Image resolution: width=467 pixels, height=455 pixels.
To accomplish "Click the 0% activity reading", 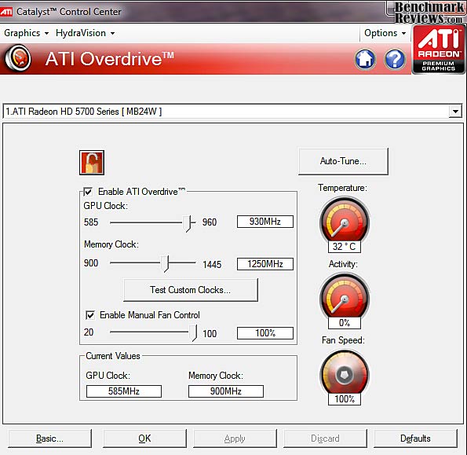I will click(345, 323).
